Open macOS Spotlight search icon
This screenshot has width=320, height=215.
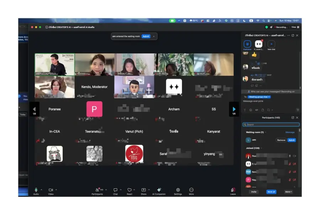click(x=264, y=21)
